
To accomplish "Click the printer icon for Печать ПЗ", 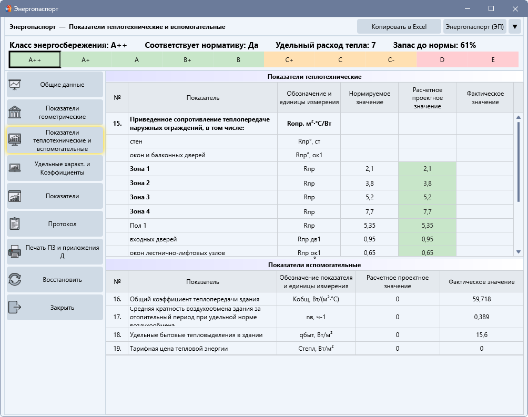I will click(x=15, y=251).
